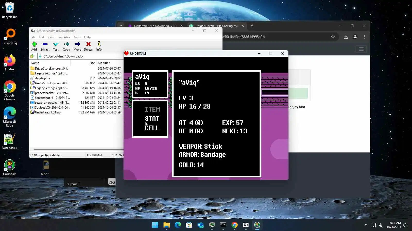Select ITEM in the Undertale menu
Screen dimensions: 412x231
[x=152, y=110]
